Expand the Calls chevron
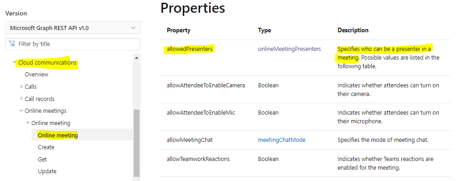The width and height of the screenshot is (461, 181). click(x=21, y=86)
